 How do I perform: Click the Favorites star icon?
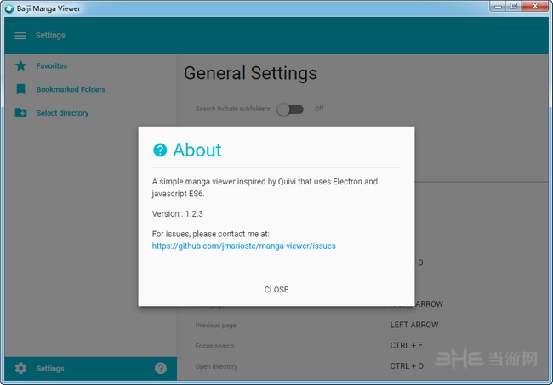[20, 65]
